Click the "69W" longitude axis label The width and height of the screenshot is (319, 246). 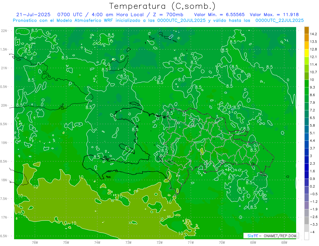[x=253, y=243]
